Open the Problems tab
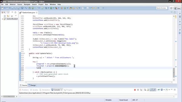182x102 pixels. 24,90
